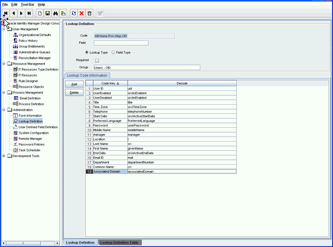Save the record with the floppy disk icon
This screenshot has width=333, height=247.
(x=48, y=13)
